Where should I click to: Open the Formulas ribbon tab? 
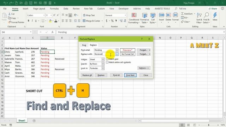[54, 8]
